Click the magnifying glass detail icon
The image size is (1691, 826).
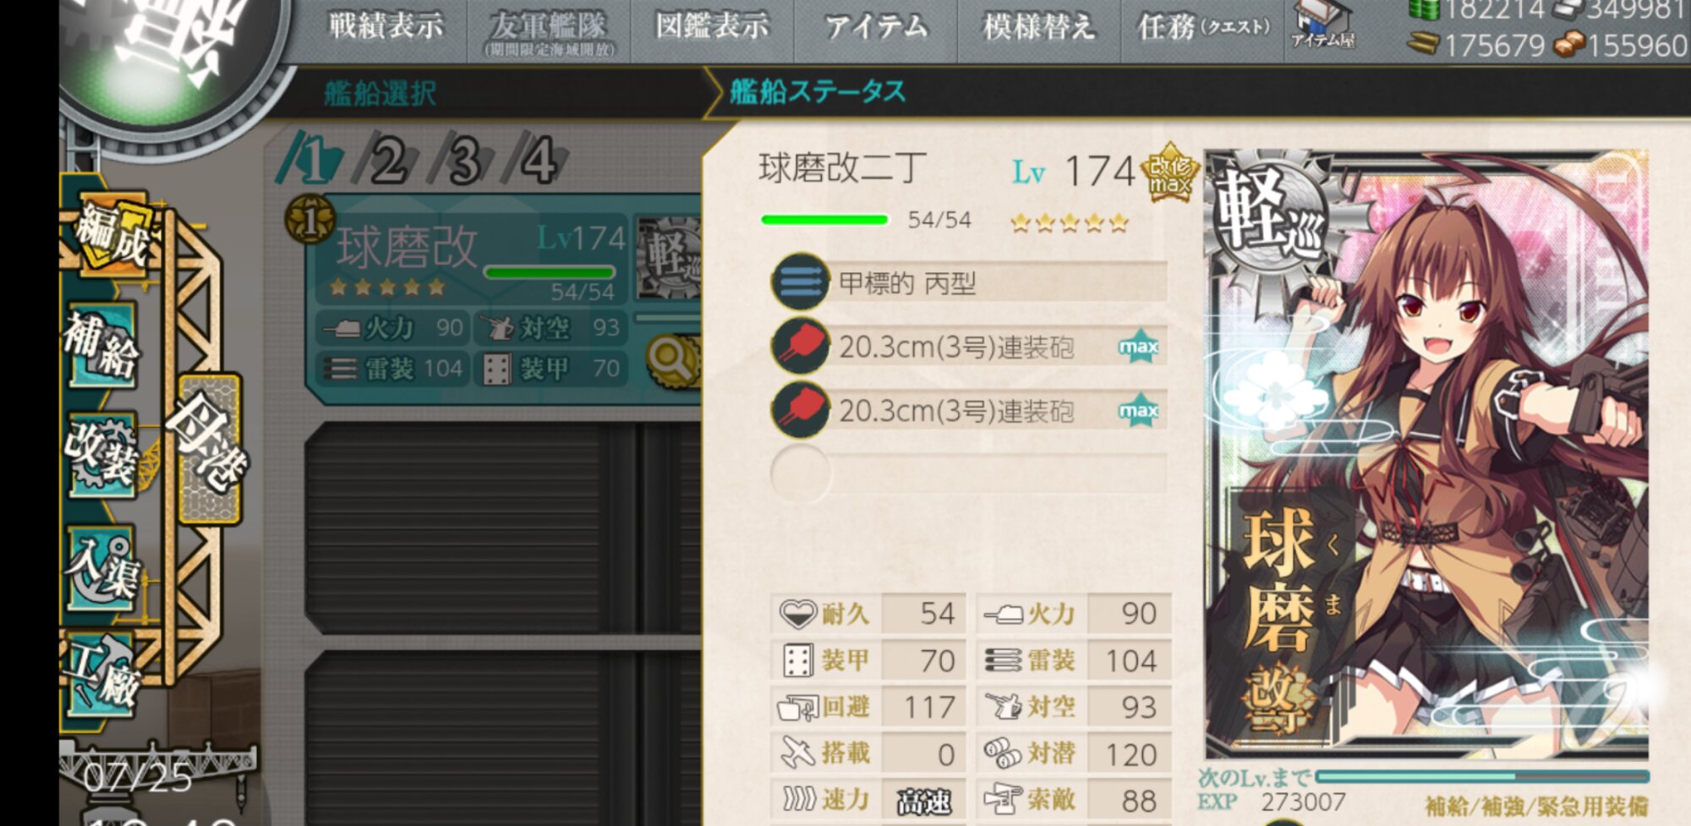click(672, 361)
